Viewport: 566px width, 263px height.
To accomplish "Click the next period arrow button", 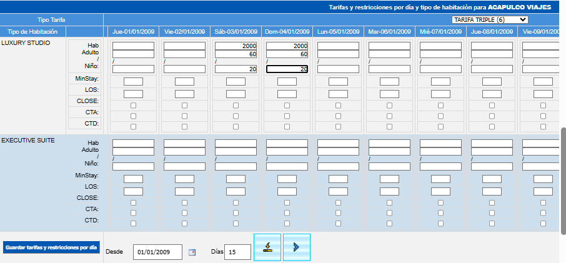I will pos(296,247).
